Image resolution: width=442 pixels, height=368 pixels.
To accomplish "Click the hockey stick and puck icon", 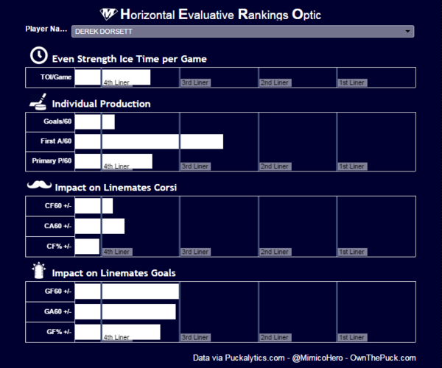I will click(38, 102).
